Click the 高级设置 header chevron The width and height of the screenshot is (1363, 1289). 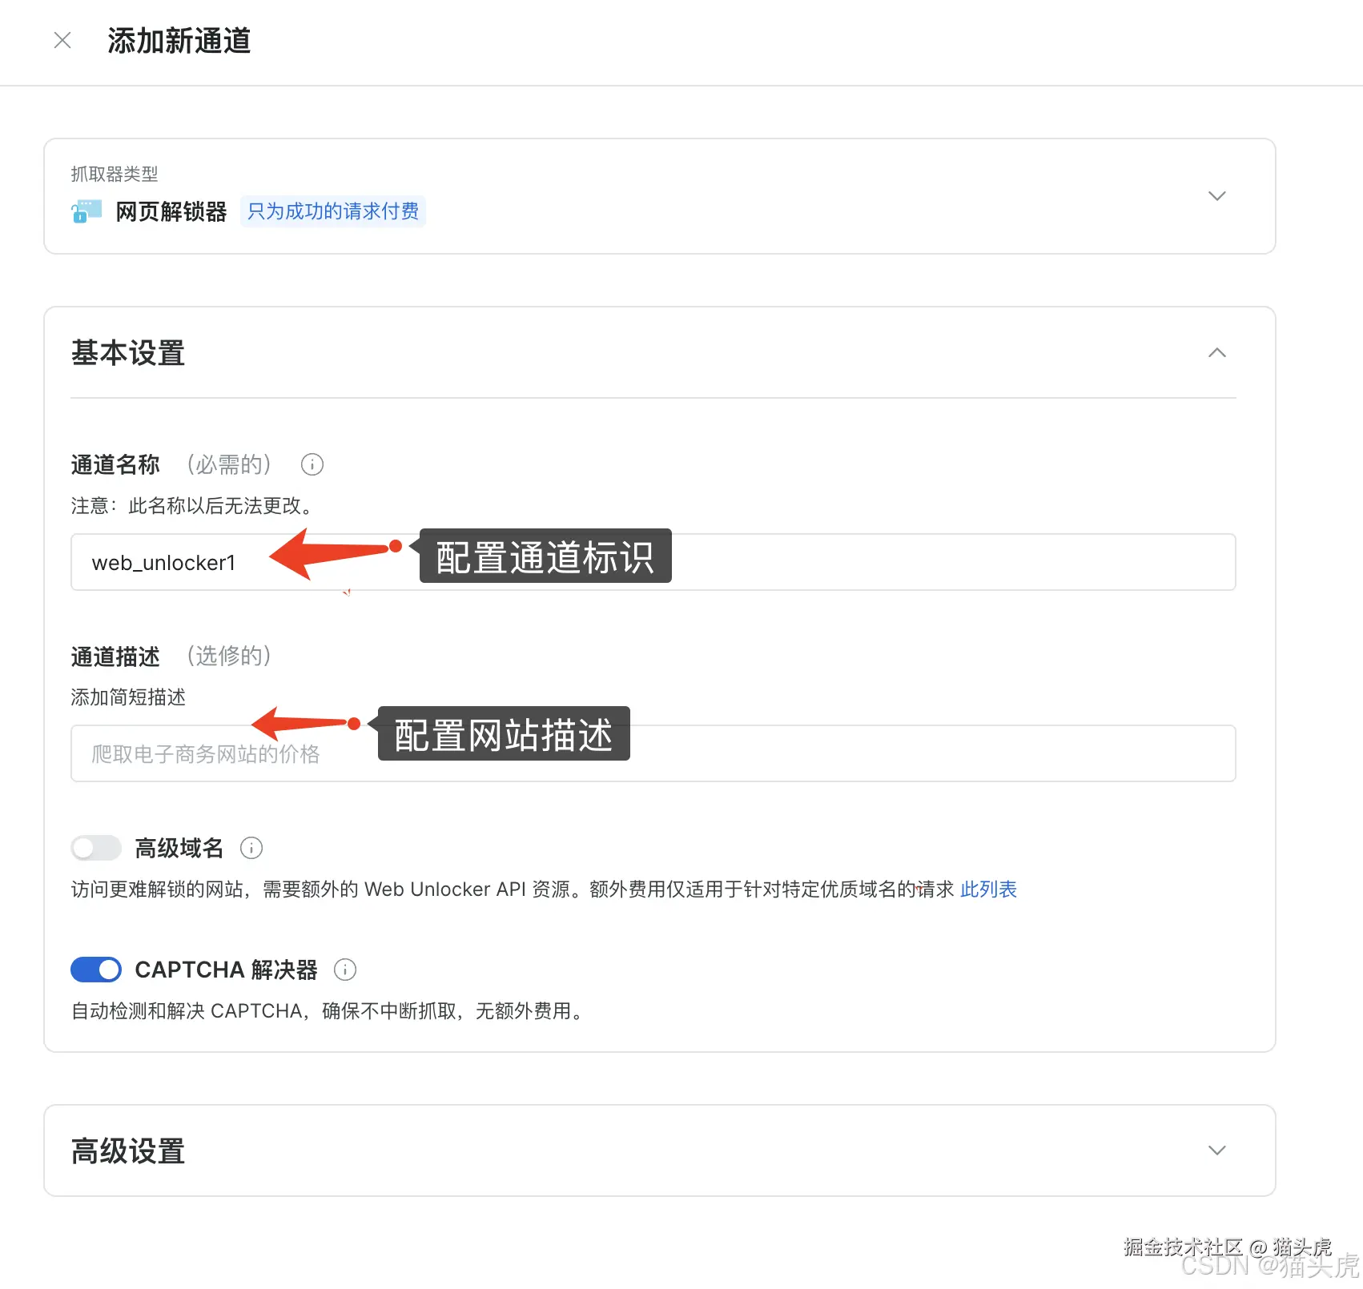(1216, 1150)
